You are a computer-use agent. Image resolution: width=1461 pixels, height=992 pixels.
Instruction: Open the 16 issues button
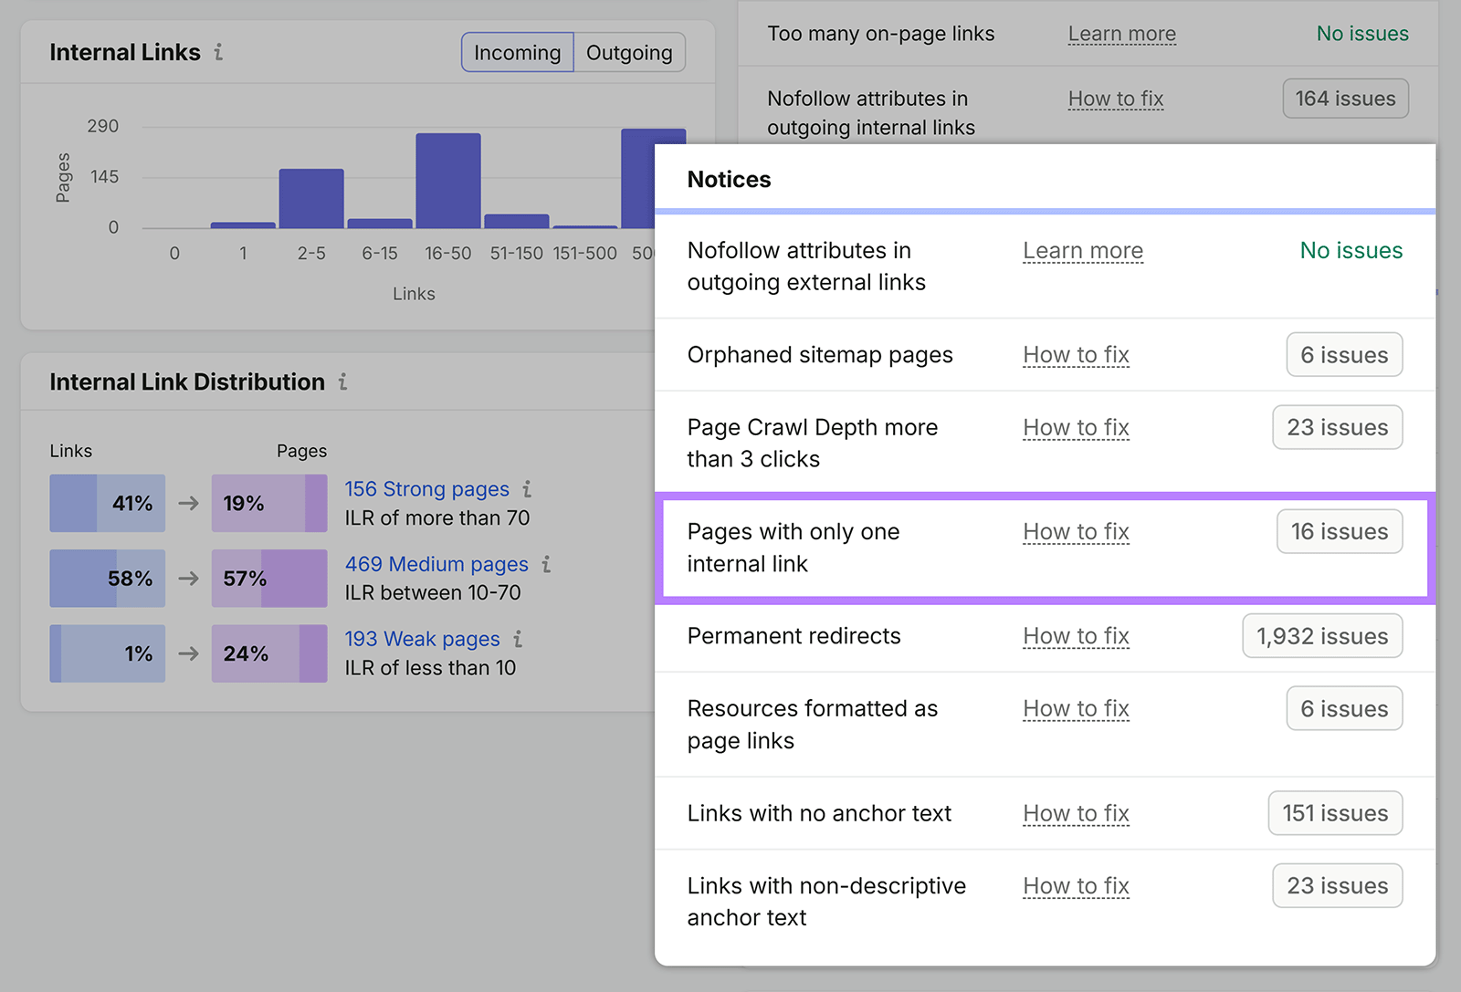point(1340,532)
